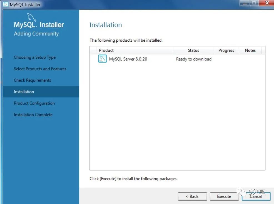Click the Ready to download status text
Viewport: 274px width, 204px height.
tap(194, 59)
